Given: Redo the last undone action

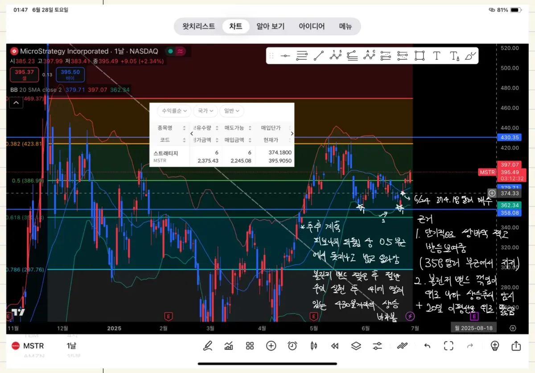Looking at the screenshot, I should (x=470, y=346).
